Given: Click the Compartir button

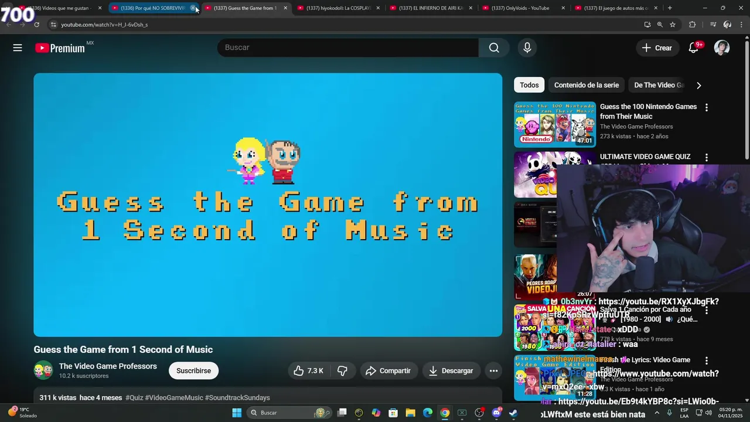Looking at the screenshot, I should point(388,370).
